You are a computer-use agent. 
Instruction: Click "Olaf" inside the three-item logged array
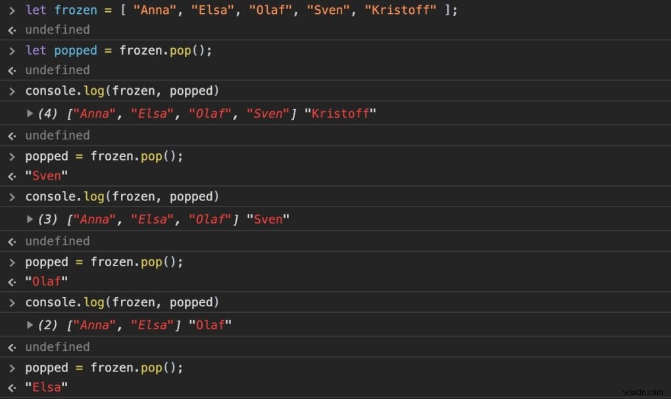click(x=210, y=219)
